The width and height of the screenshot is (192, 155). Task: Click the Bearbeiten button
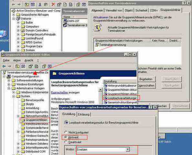click(146, 79)
